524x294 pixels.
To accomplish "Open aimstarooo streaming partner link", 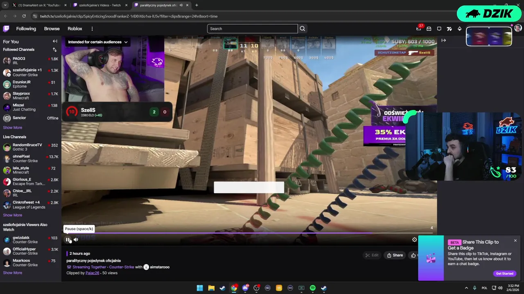I will click(160, 267).
